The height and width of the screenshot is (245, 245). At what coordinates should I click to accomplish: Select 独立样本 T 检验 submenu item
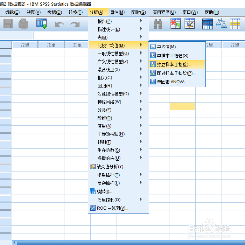coord(177,64)
